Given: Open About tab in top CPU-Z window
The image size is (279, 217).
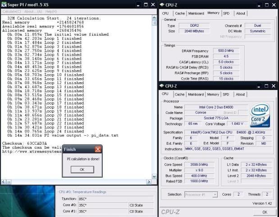Looking at the screenshot, I should point(240,14).
